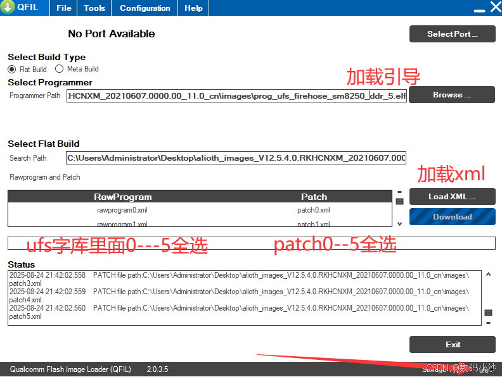Minimize the QFIL window
The image size is (502, 377).
(479, 11)
